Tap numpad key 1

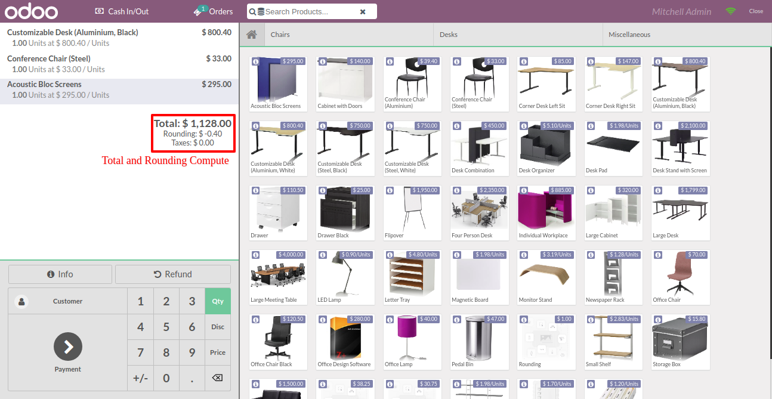click(141, 301)
